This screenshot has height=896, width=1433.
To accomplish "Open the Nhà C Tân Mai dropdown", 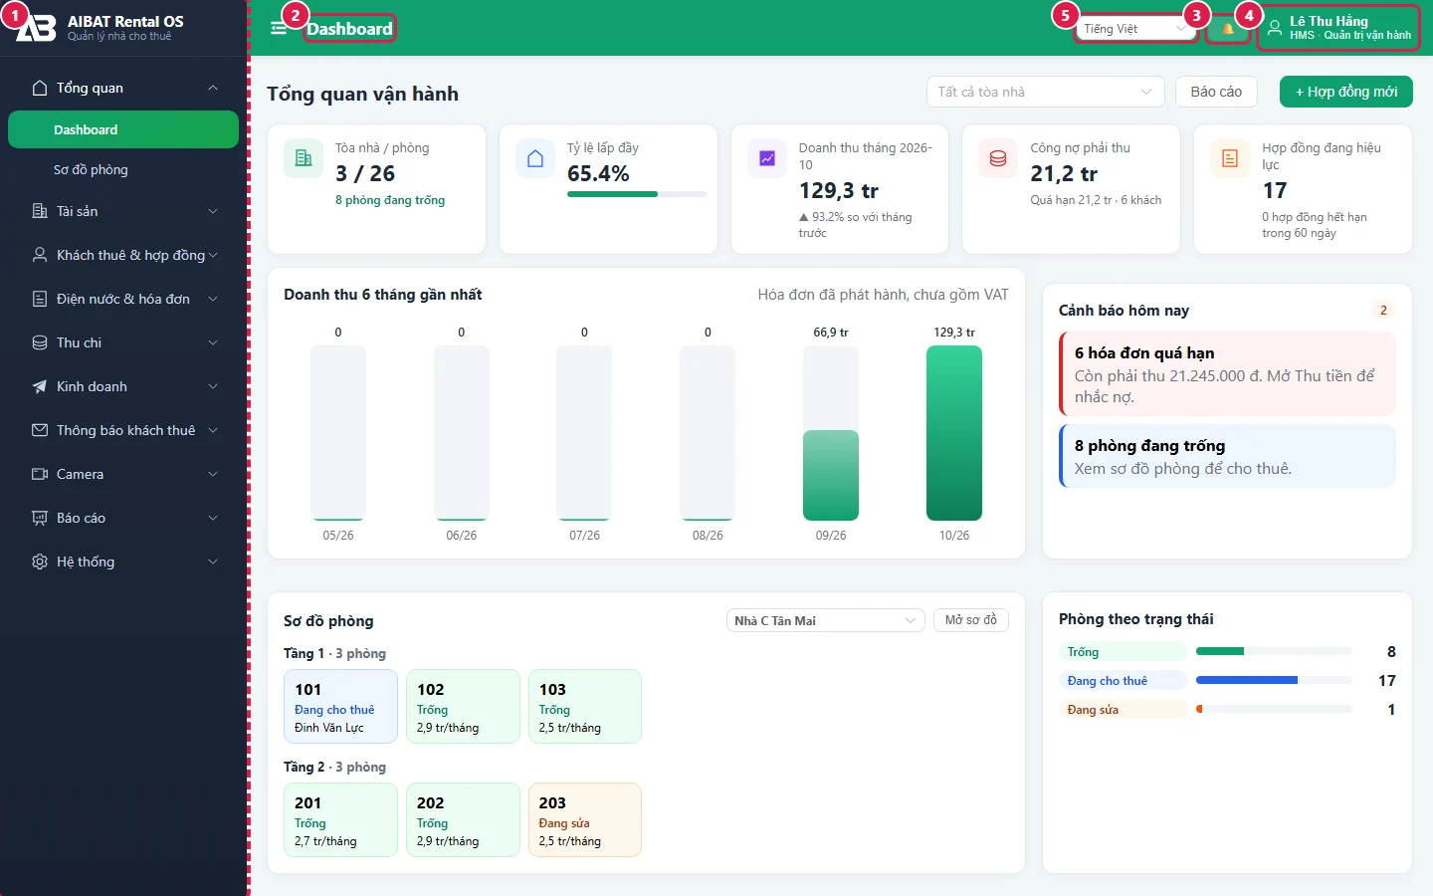I will (826, 620).
